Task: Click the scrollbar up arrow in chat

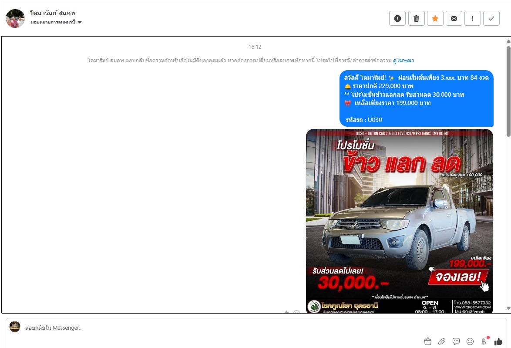Action: coord(508,41)
